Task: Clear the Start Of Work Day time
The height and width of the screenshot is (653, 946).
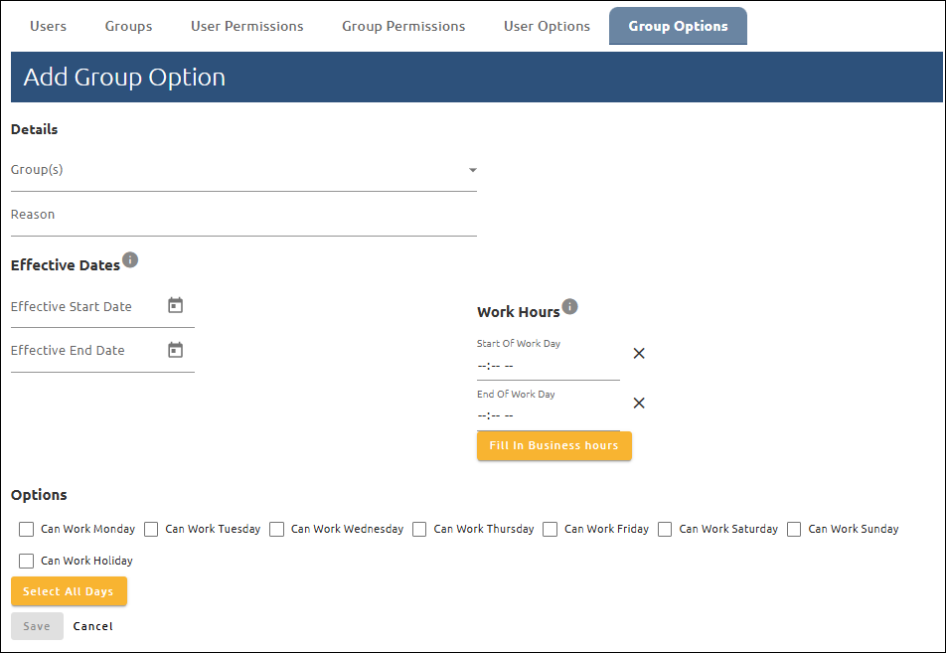Action: pos(639,353)
